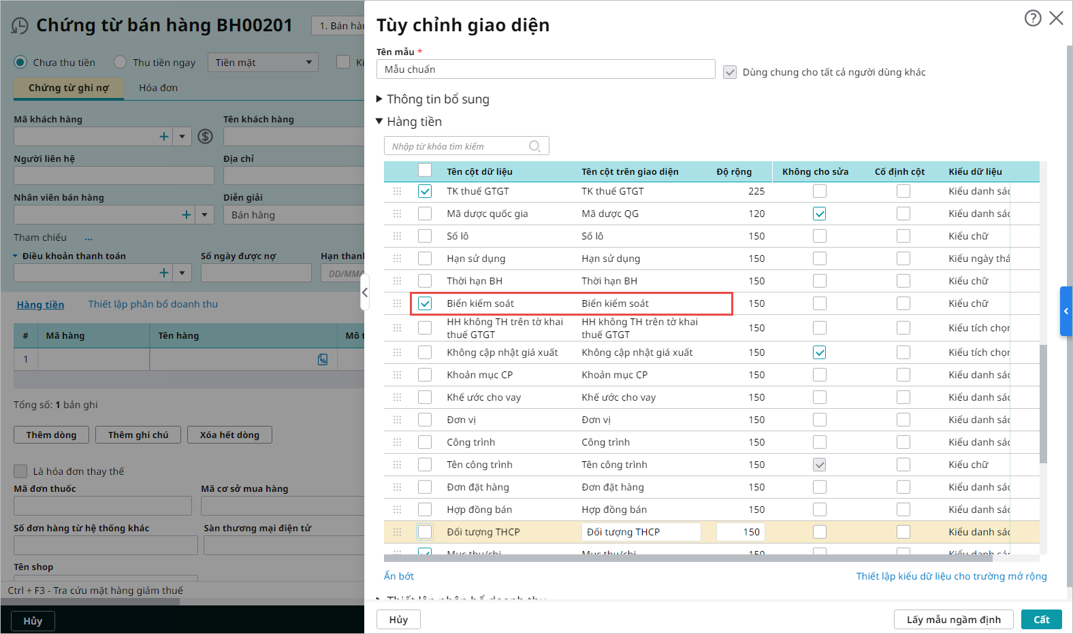The width and height of the screenshot is (1073, 634).
Task: Expand the Thông tin bổ sung section
Action: (379, 99)
